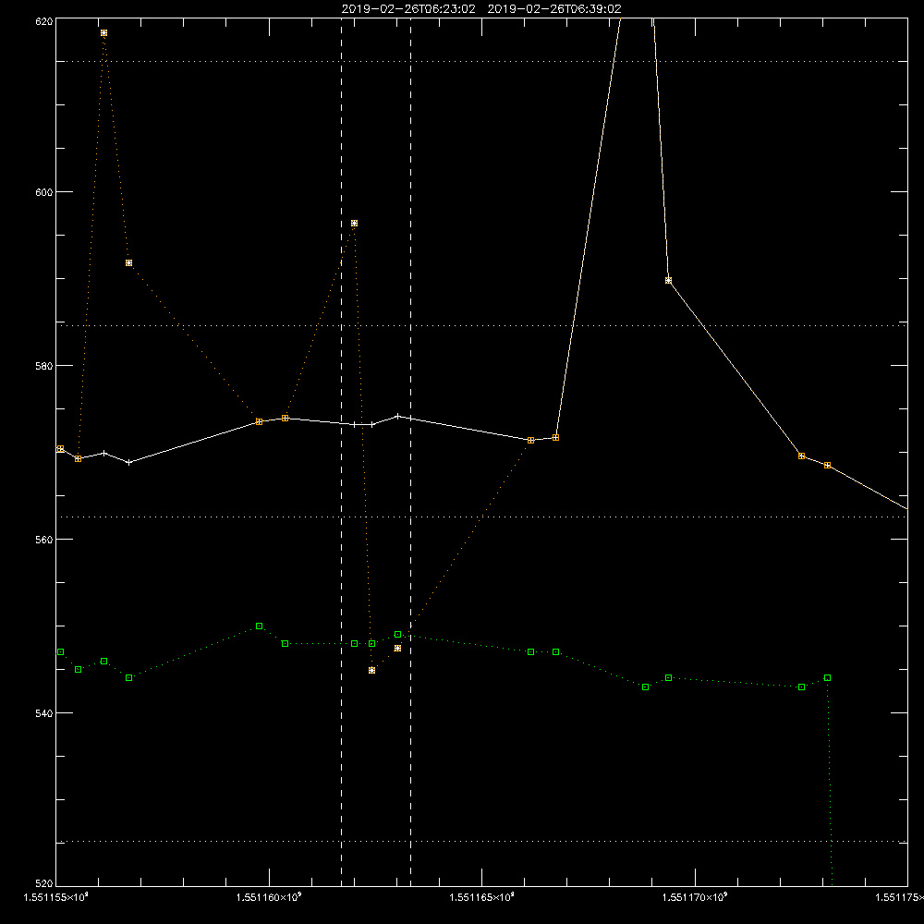Click the start timestamp 2019-02-26T06:23:02 in title

(x=408, y=9)
